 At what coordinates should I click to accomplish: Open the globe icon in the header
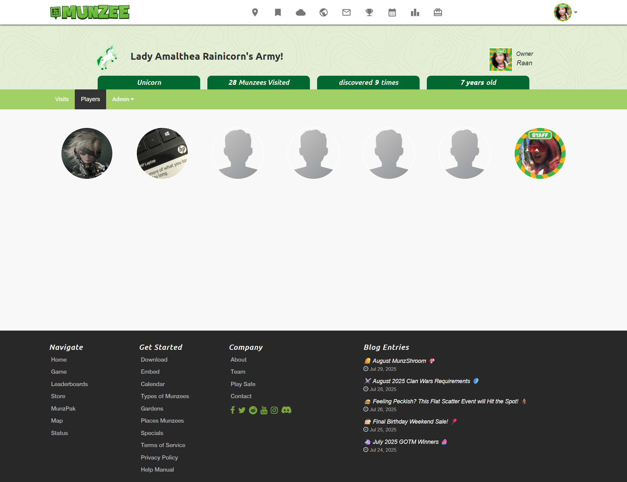pyautogui.click(x=324, y=12)
